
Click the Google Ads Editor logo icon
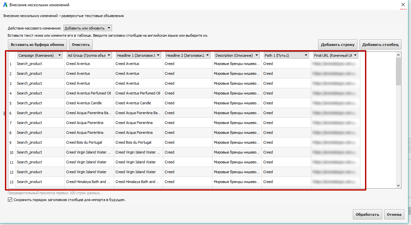pyautogui.click(x=5, y=5)
